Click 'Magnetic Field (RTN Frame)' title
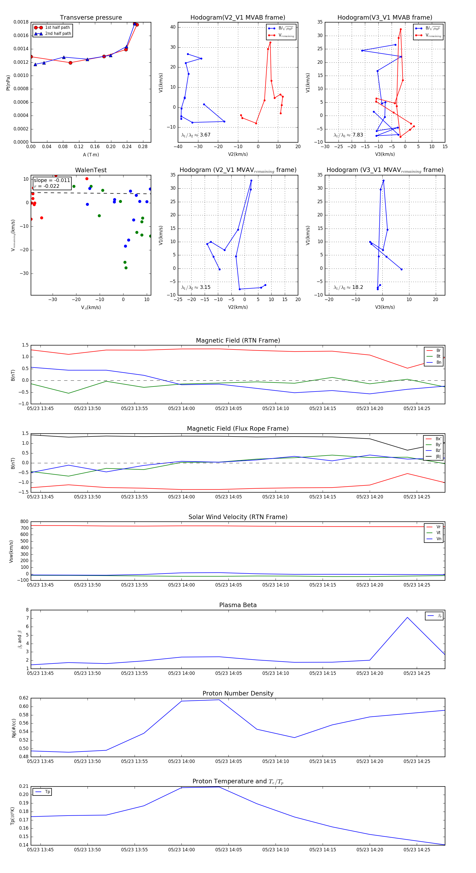Screen dimensions: 476x873 [x=238, y=340]
